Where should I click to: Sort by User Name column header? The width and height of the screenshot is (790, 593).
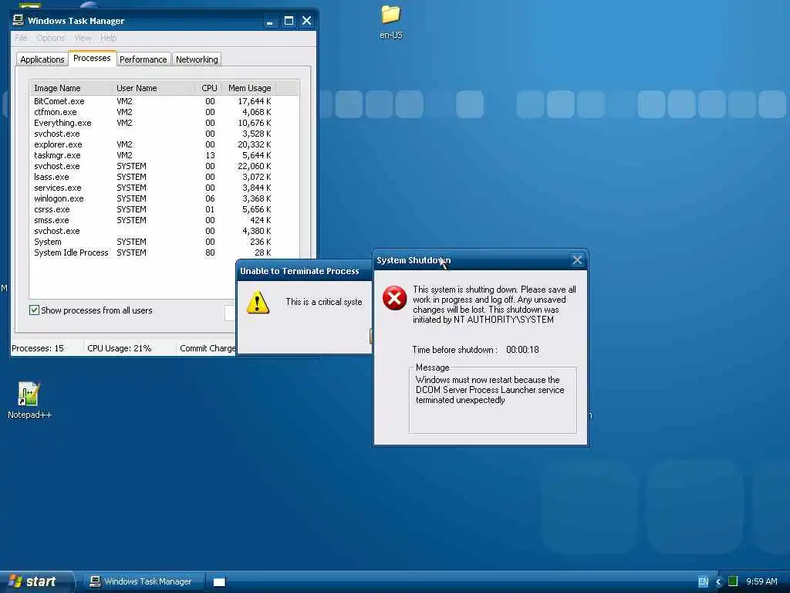[x=154, y=88]
